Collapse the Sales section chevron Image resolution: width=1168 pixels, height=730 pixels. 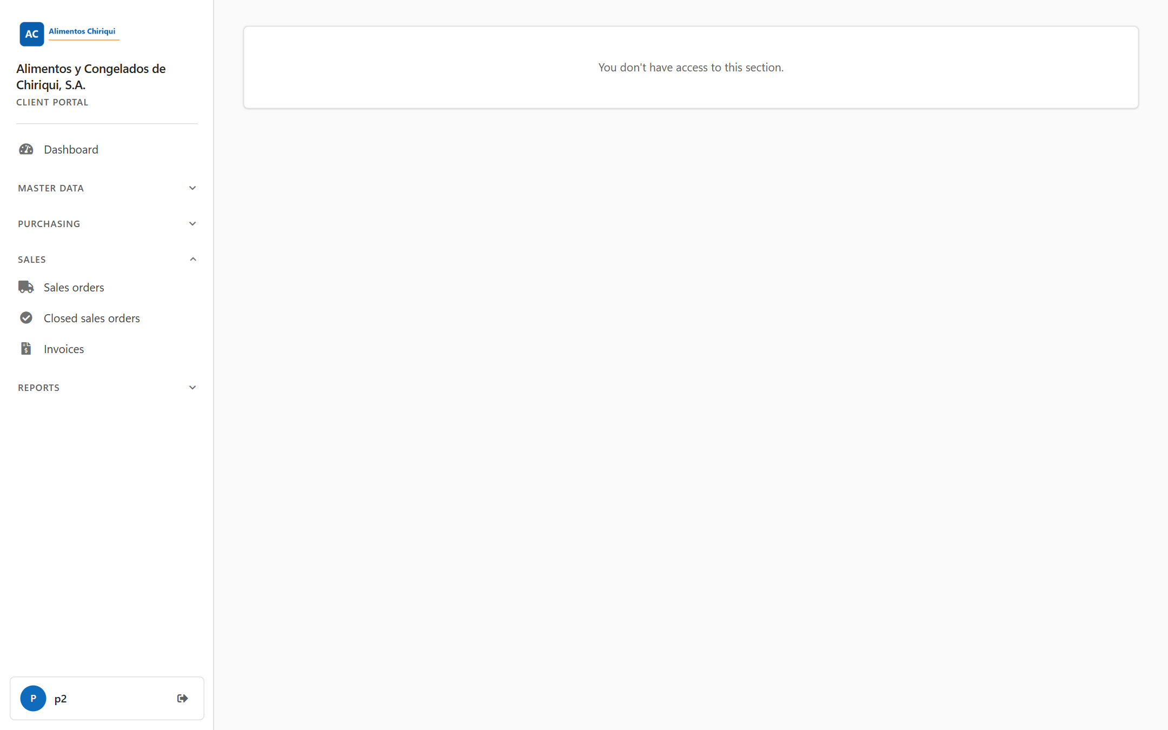193,260
